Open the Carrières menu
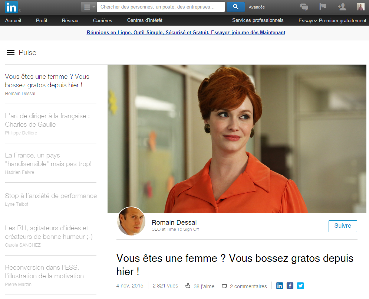Screen dimensions: 369x299 pyautogui.click(x=103, y=20)
